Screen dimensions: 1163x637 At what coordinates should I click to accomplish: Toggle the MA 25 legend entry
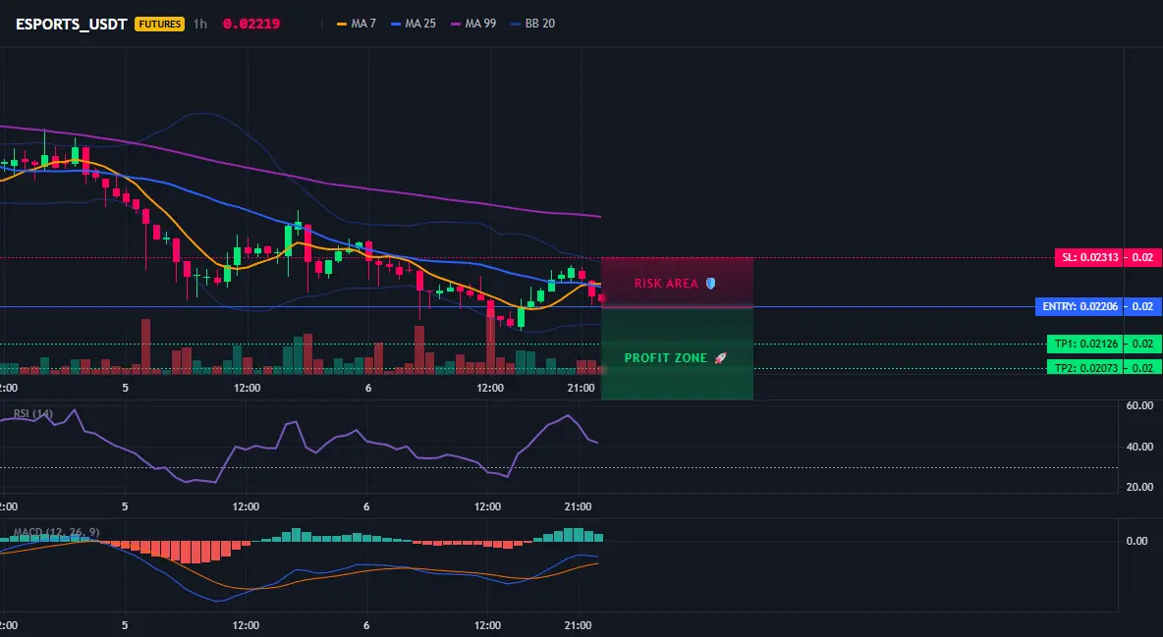[414, 24]
